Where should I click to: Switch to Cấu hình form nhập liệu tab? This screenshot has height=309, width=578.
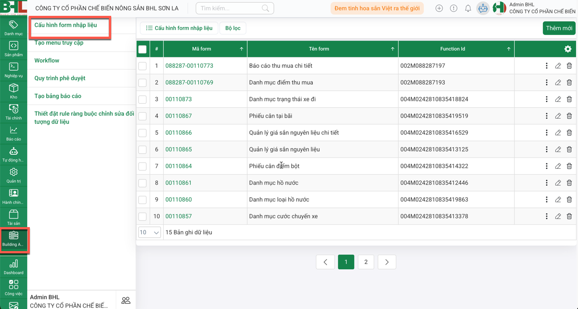[179, 28]
